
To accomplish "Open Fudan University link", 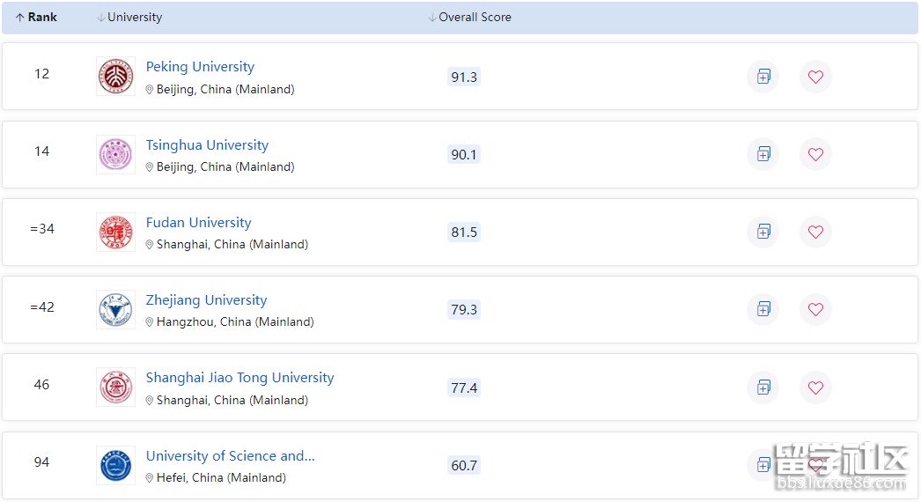I will coord(198,222).
